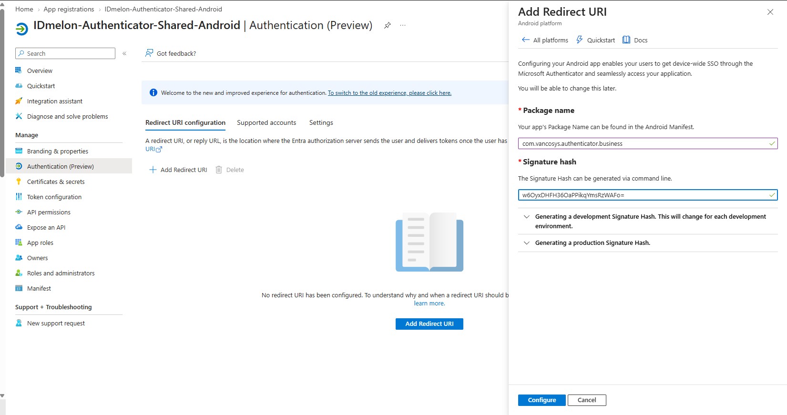The image size is (787, 415).
Task: Close the Add Redirect URI panel
Action: pyautogui.click(x=770, y=12)
